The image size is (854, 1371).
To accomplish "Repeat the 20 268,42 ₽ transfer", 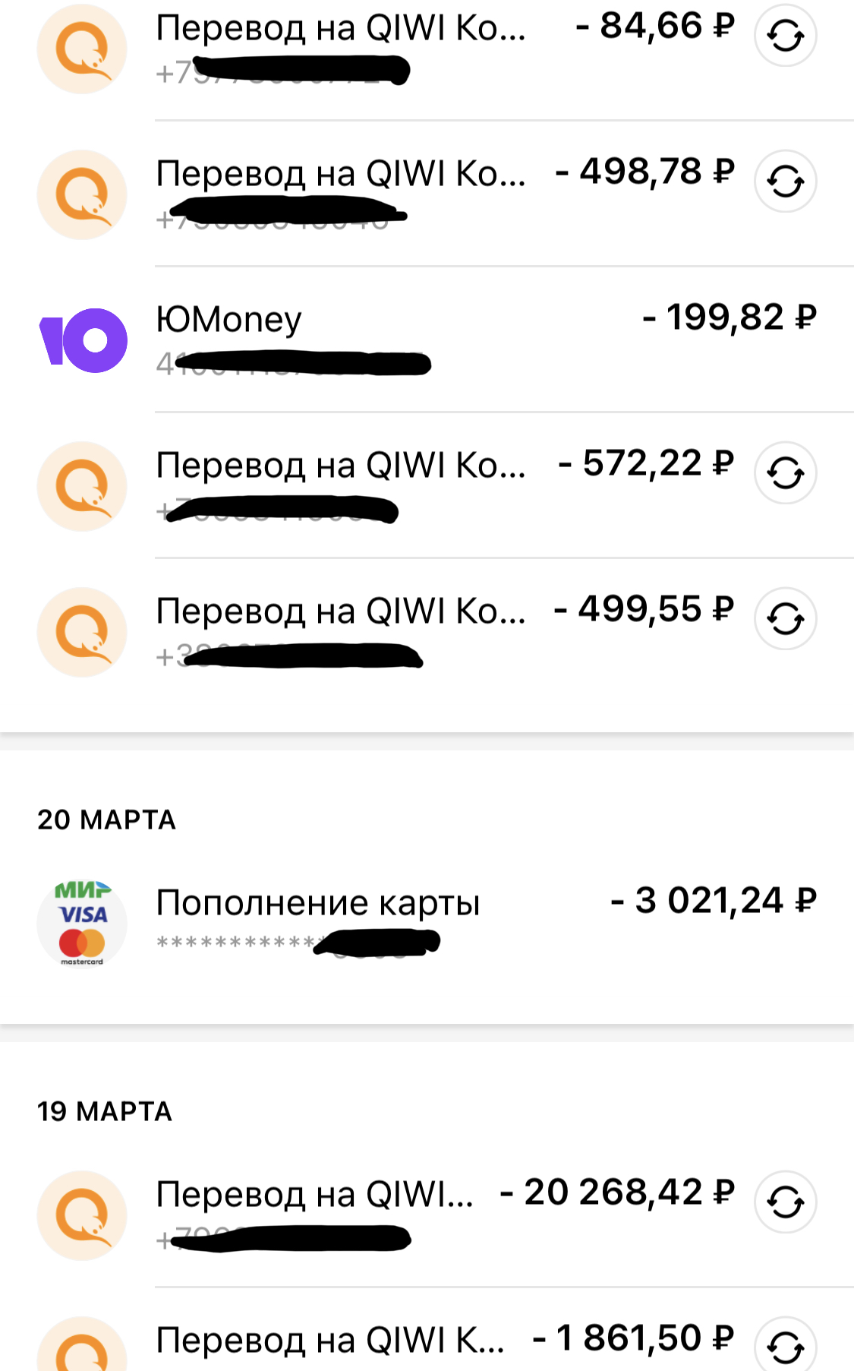I will [x=785, y=1202].
